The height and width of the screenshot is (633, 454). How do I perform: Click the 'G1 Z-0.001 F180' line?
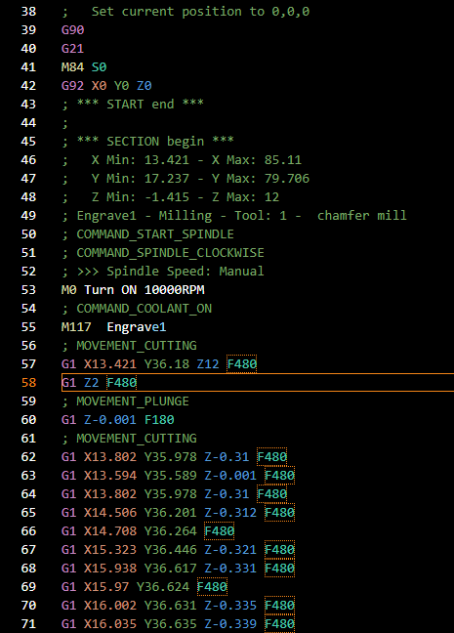118,420
